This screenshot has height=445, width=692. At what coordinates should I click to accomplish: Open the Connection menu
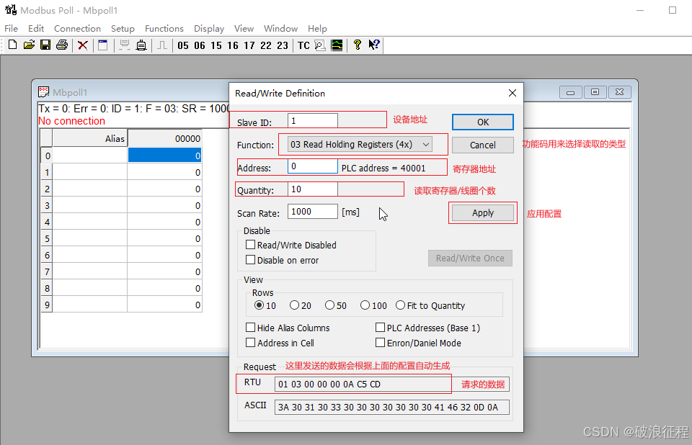(77, 29)
